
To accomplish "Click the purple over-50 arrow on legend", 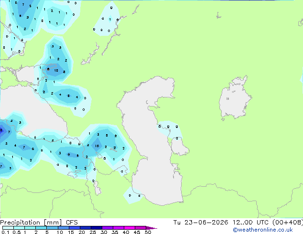I will pos(151,228).
